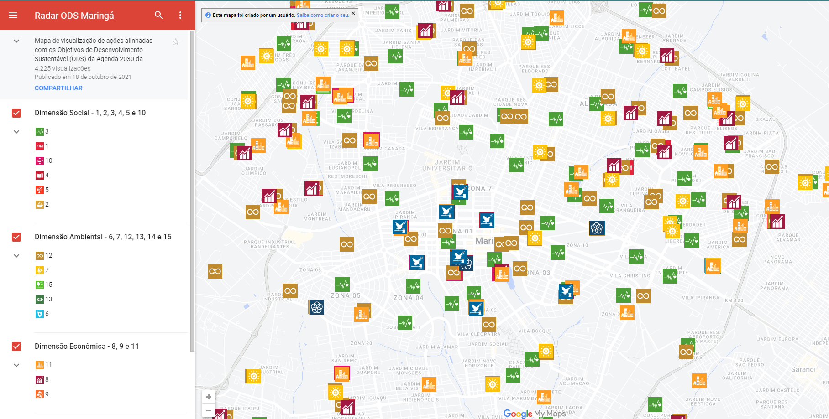Click the COMPARTILHAR link
Image resolution: width=829 pixels, height=419 pixels.
tap(58, 88)
